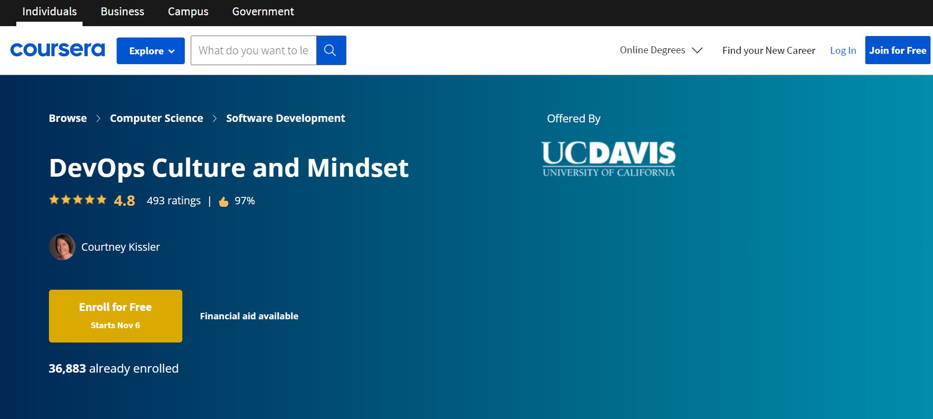Open Find your New Career link
933x419 pixels.
tap(769, 50)
